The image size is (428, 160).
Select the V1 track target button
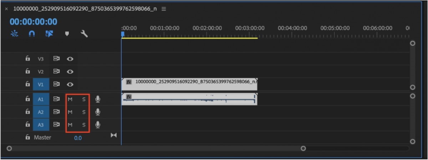tap(41, 85)
